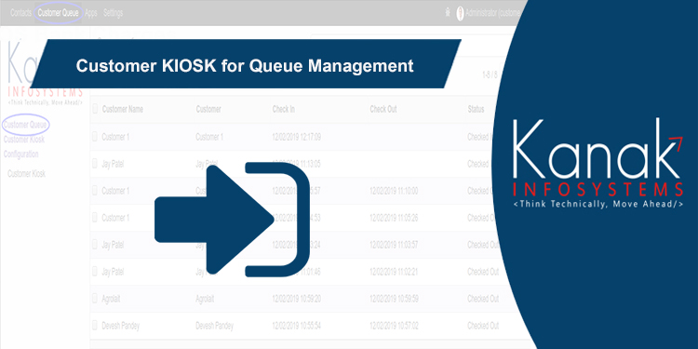Open Customer Kiosk sidebar submenu item
Screen dimensions: 698x349
(26, 174)
